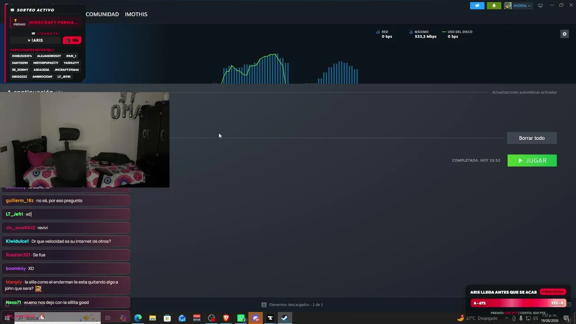
Task: Click Nexo71 chat message
Action: click(66, 302)
